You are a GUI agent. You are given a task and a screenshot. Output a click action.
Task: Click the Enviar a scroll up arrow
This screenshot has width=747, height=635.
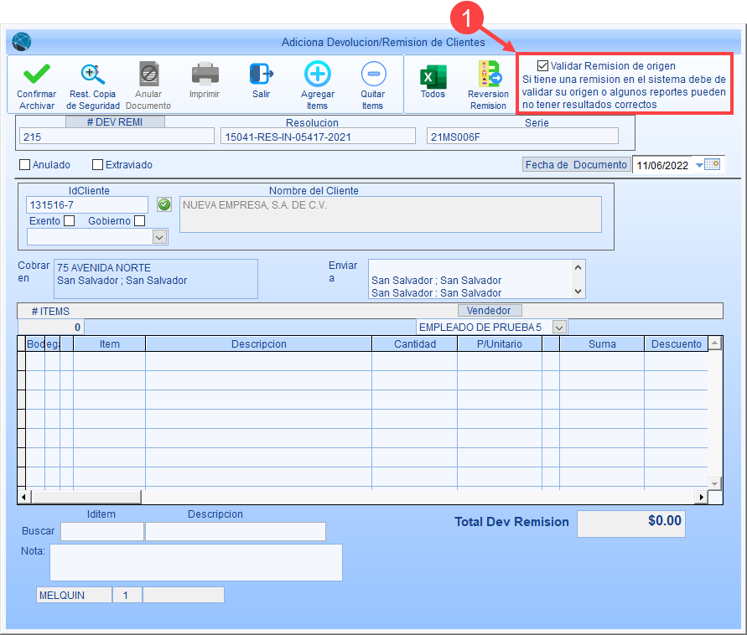[x=578, y=267]
